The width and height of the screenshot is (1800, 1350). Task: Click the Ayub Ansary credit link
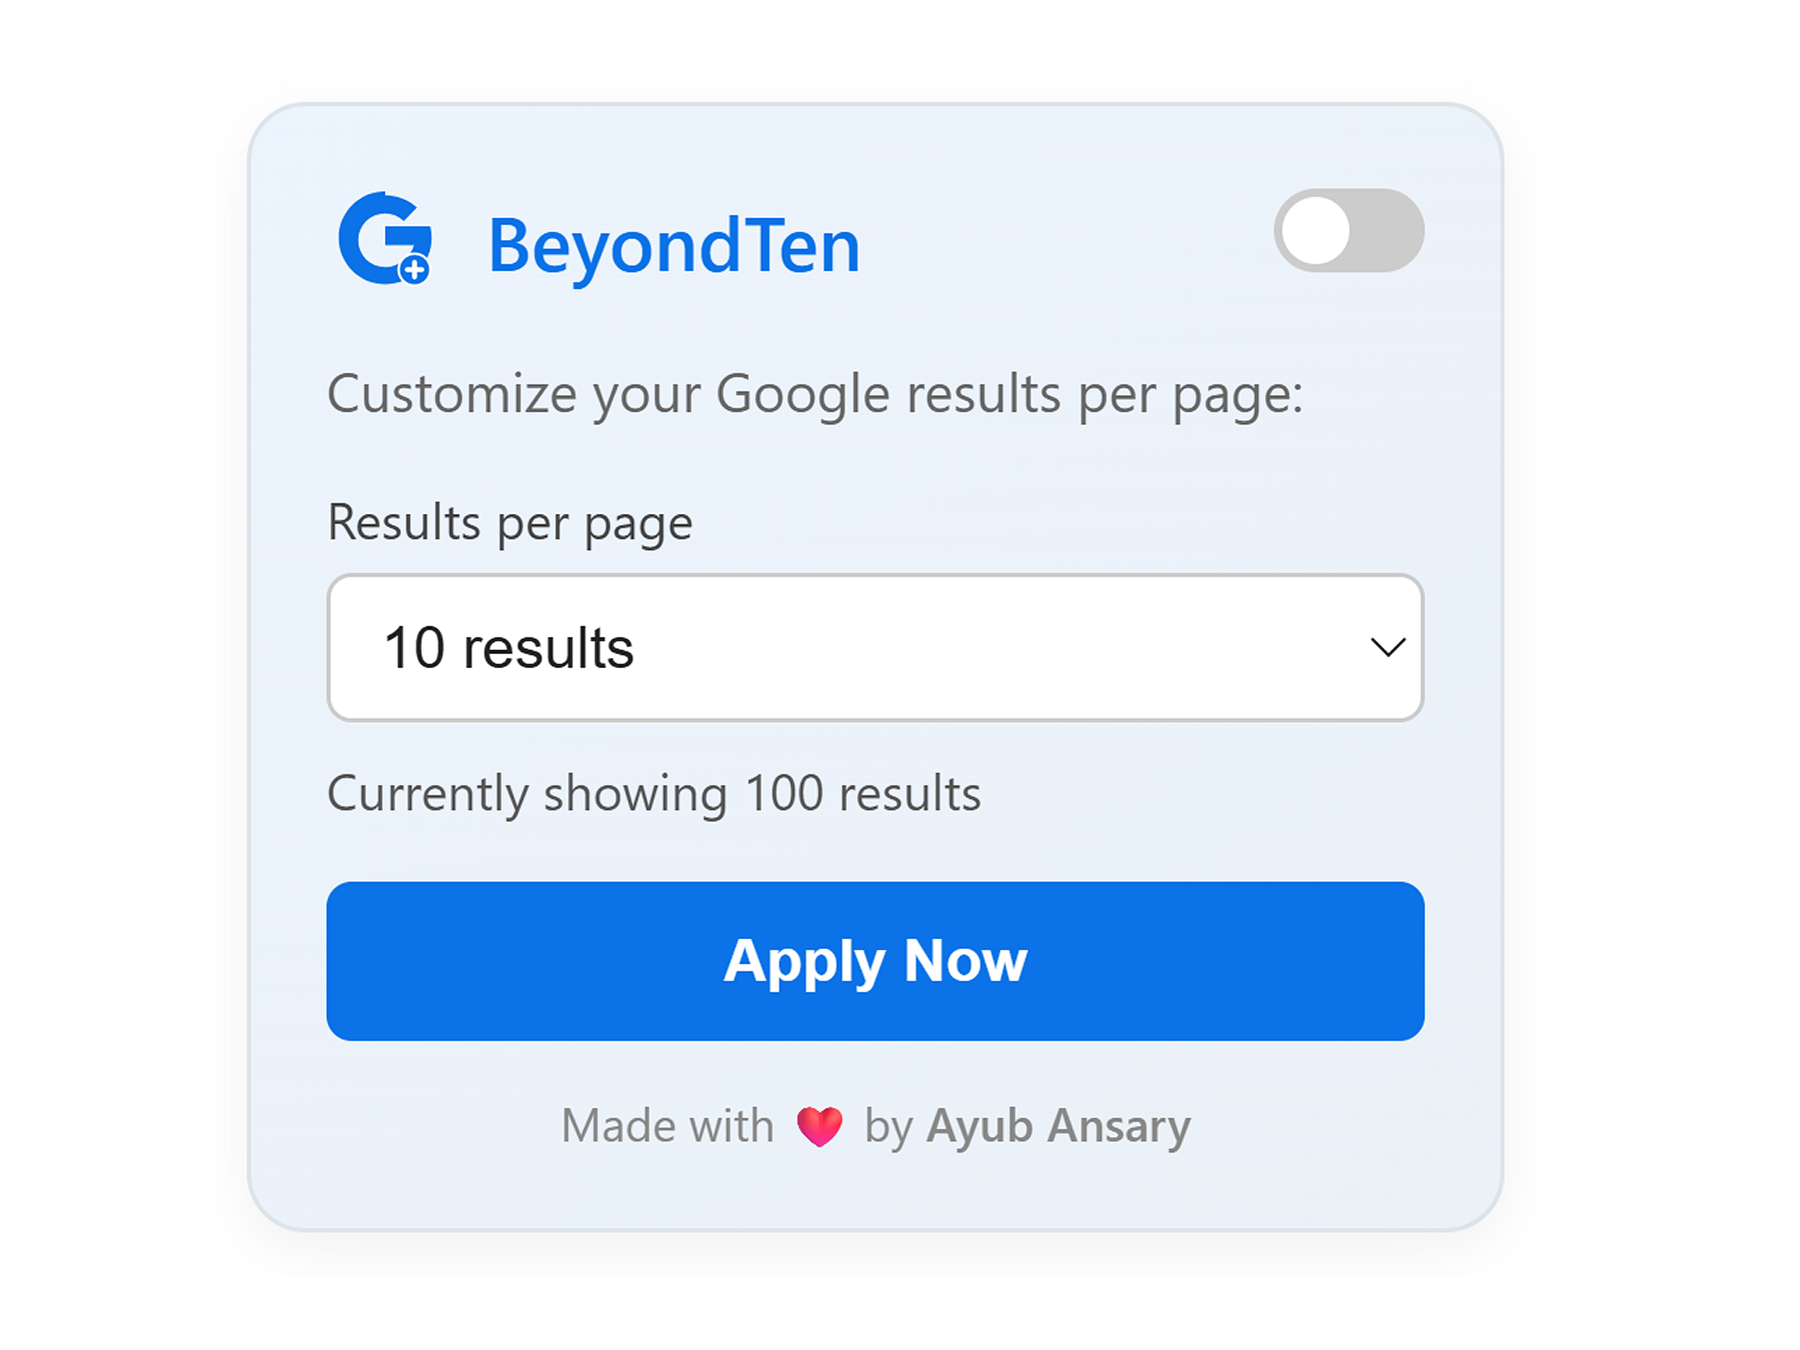point(1057,1126)
